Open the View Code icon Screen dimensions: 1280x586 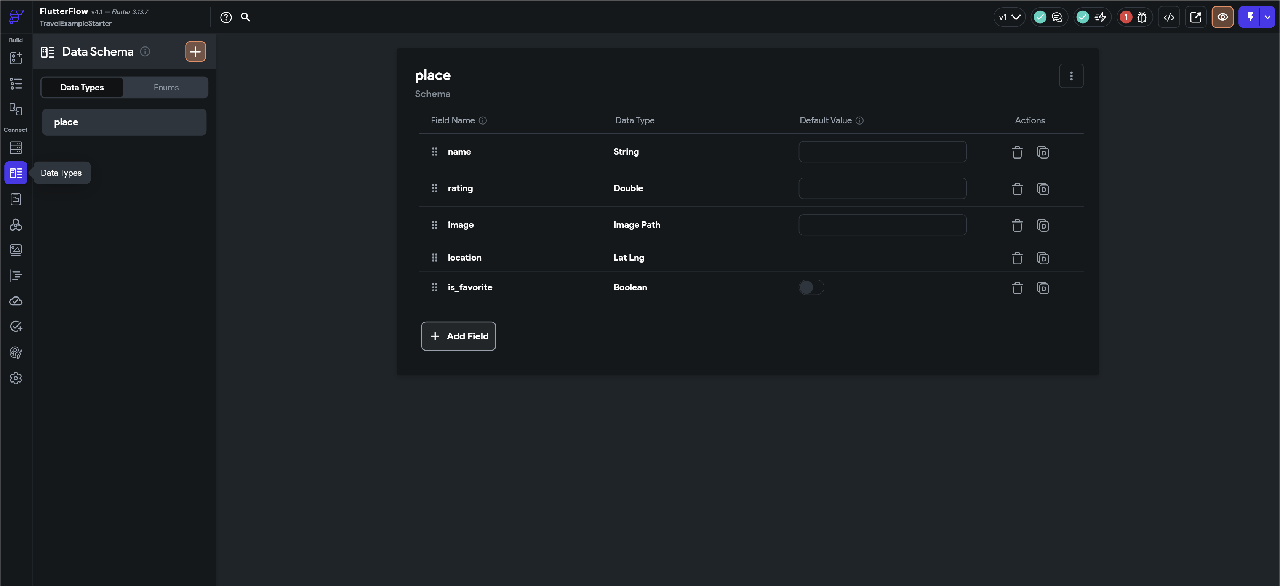coord(1169,18)
